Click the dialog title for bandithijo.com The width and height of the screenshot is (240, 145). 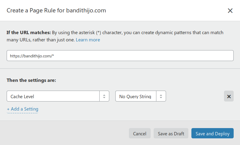[x=56, y=11]
